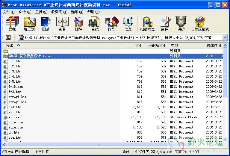This screenshot has width=230, height=156.
Task: Sort by 类型 column header
Action: tap(186, 45)
